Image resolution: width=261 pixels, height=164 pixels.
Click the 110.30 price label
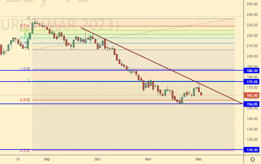(x=252, y=150)
